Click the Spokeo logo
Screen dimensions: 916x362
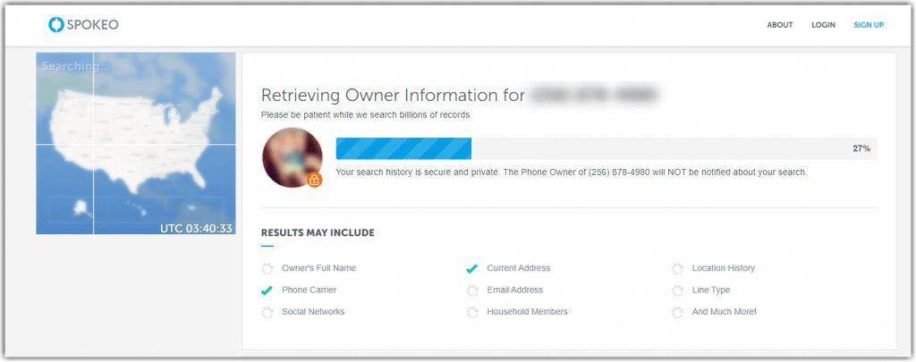[83, 24]
